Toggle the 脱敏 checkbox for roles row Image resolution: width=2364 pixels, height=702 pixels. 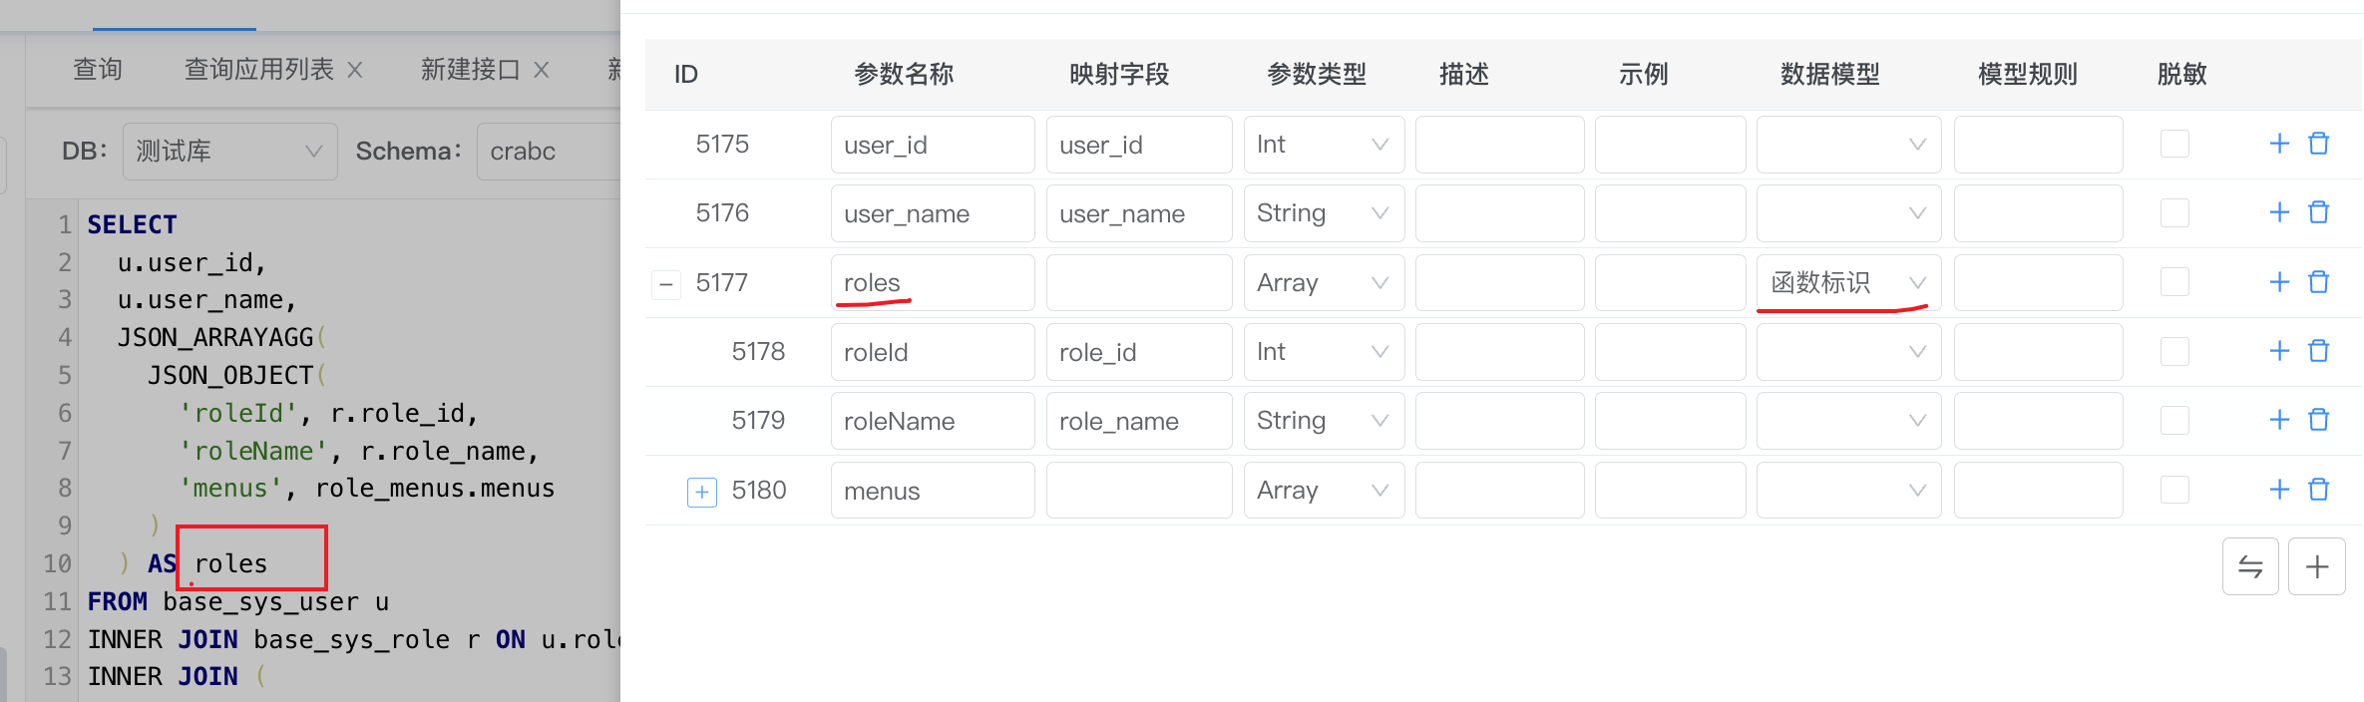point(2174,282)
